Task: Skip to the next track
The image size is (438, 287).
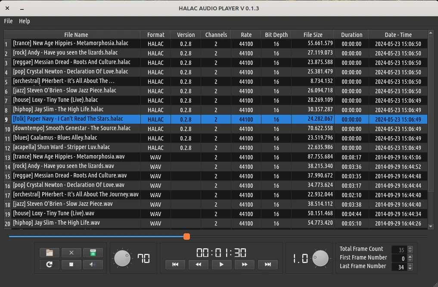Action: pyautogui.click(x=267, y=265)
